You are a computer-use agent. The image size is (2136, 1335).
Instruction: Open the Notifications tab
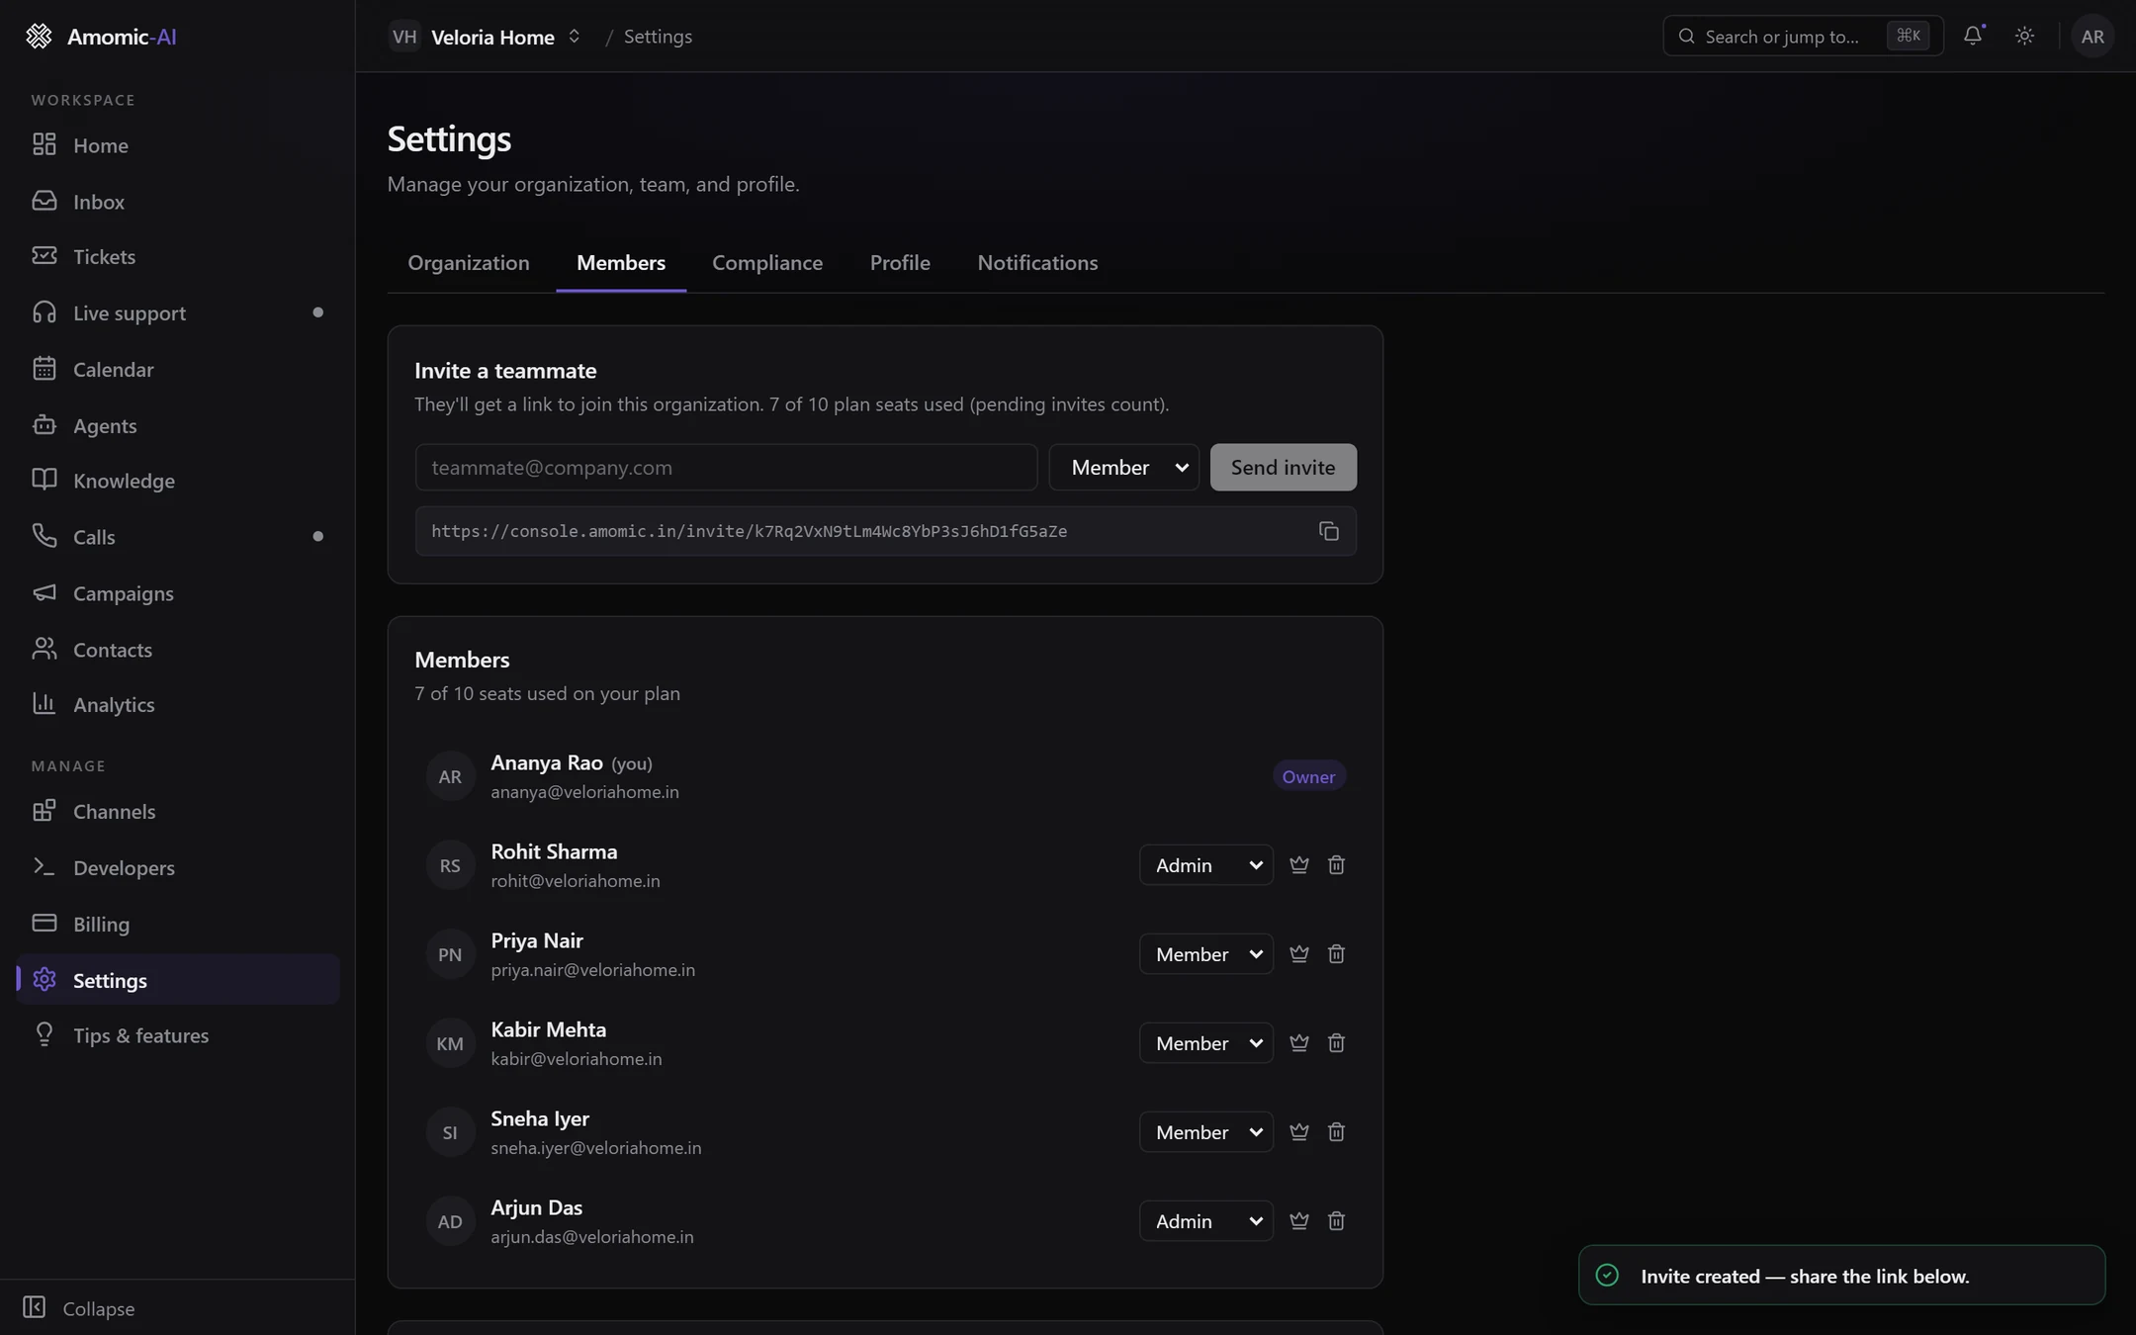1037,263
